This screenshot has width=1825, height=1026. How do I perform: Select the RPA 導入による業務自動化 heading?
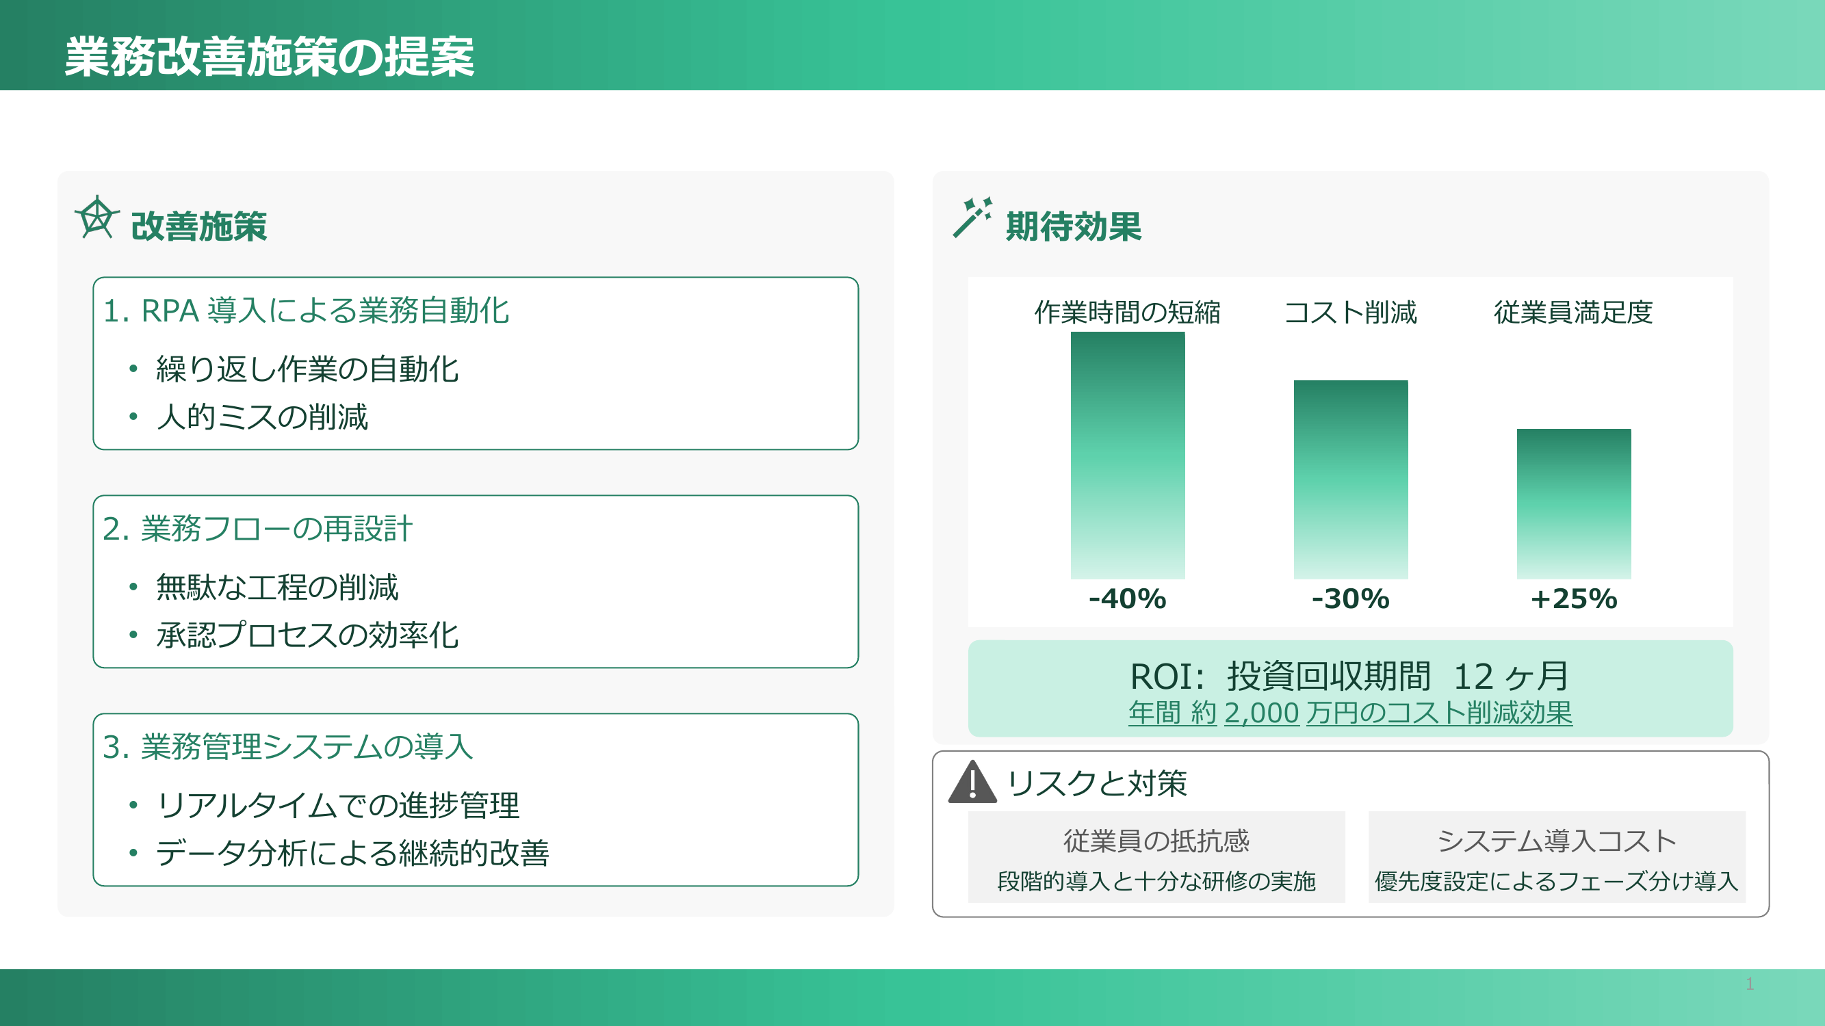[x=306, y=311]
